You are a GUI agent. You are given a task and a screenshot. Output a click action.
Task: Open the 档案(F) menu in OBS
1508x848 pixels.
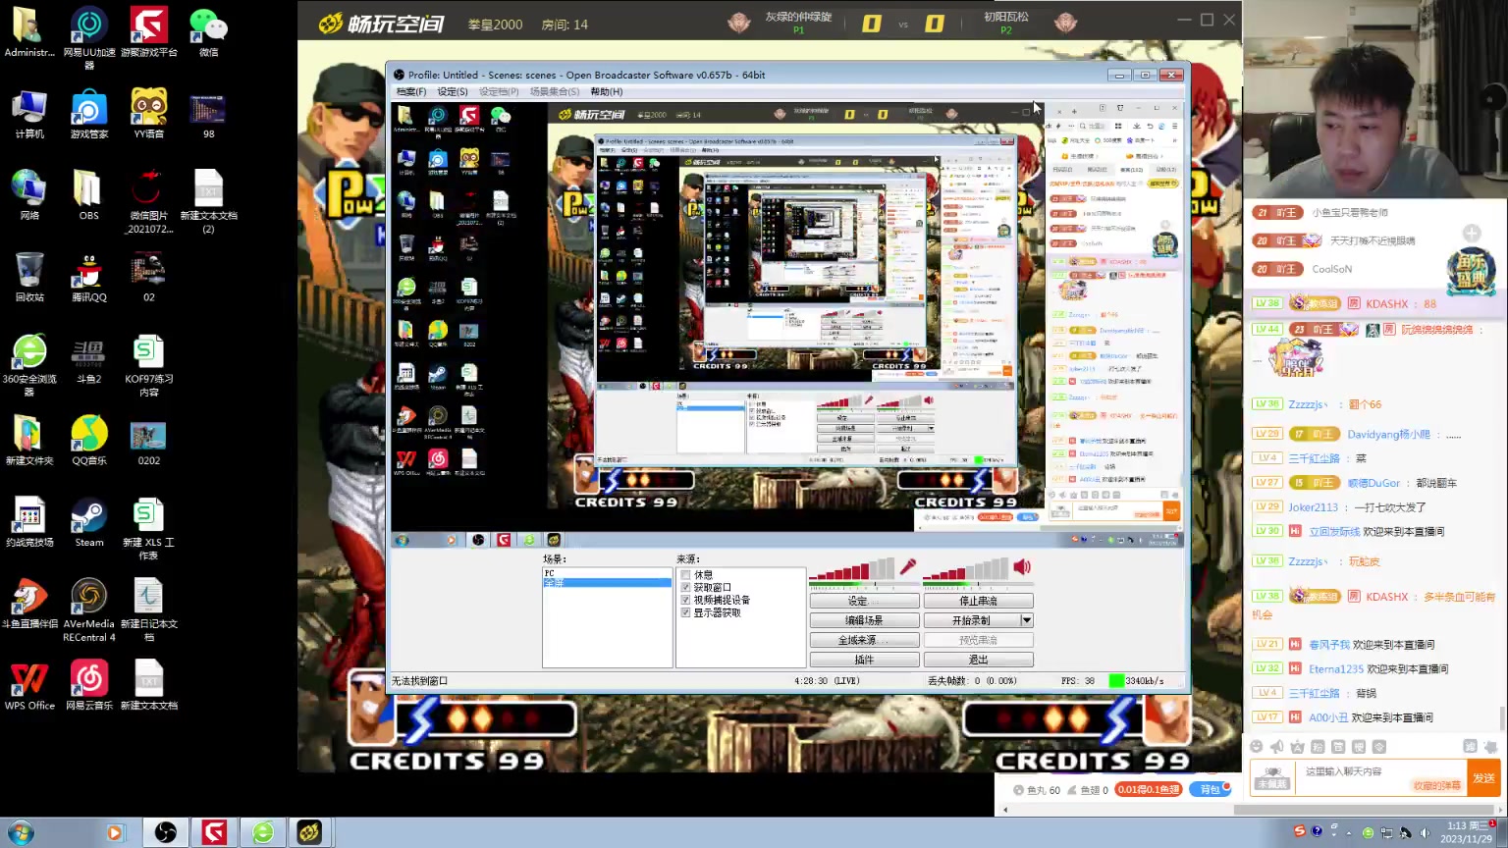(411, 92)
